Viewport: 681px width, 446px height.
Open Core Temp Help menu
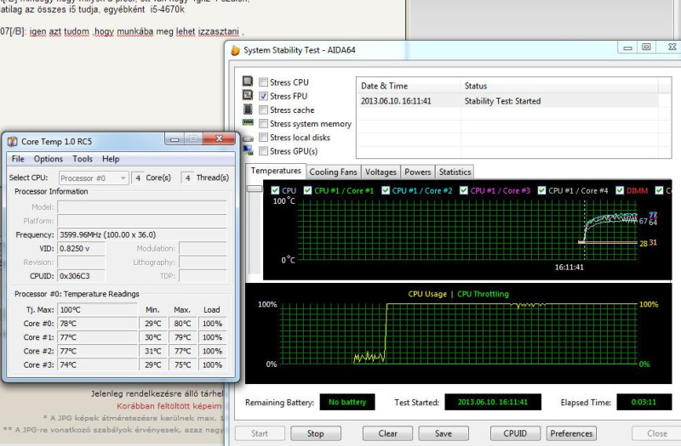pos(111,159)
